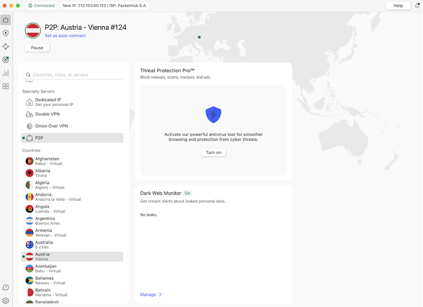423x307 pixels.
Task: Click the Albania flag icon
Action: [x=29, y=173]
